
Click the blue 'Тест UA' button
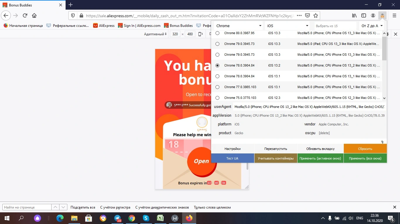[233, 158]
